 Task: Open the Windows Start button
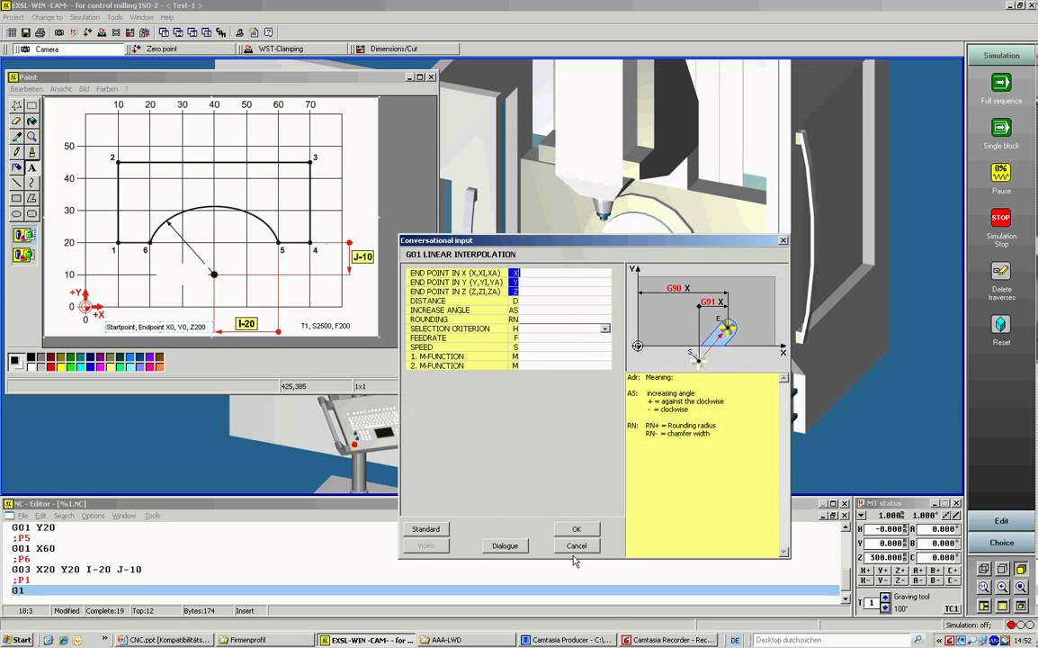point(18,640)
